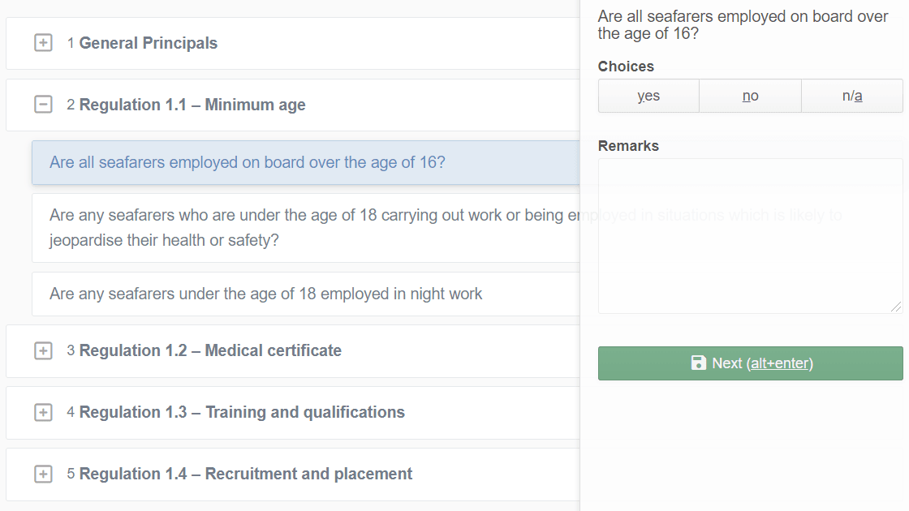
Task: Click inside the Remarks text area
Action: pyautogui.click(x=750, y=235)
